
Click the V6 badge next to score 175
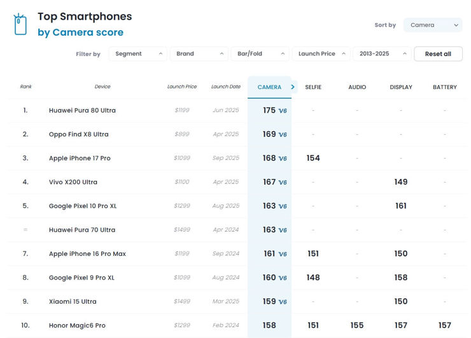pyautogui.click(x=283, y=111)
